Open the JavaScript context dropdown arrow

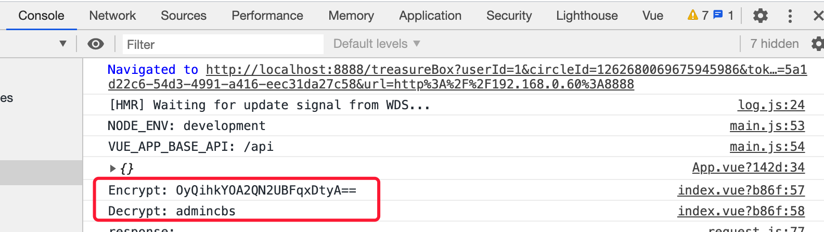(63, 44)
